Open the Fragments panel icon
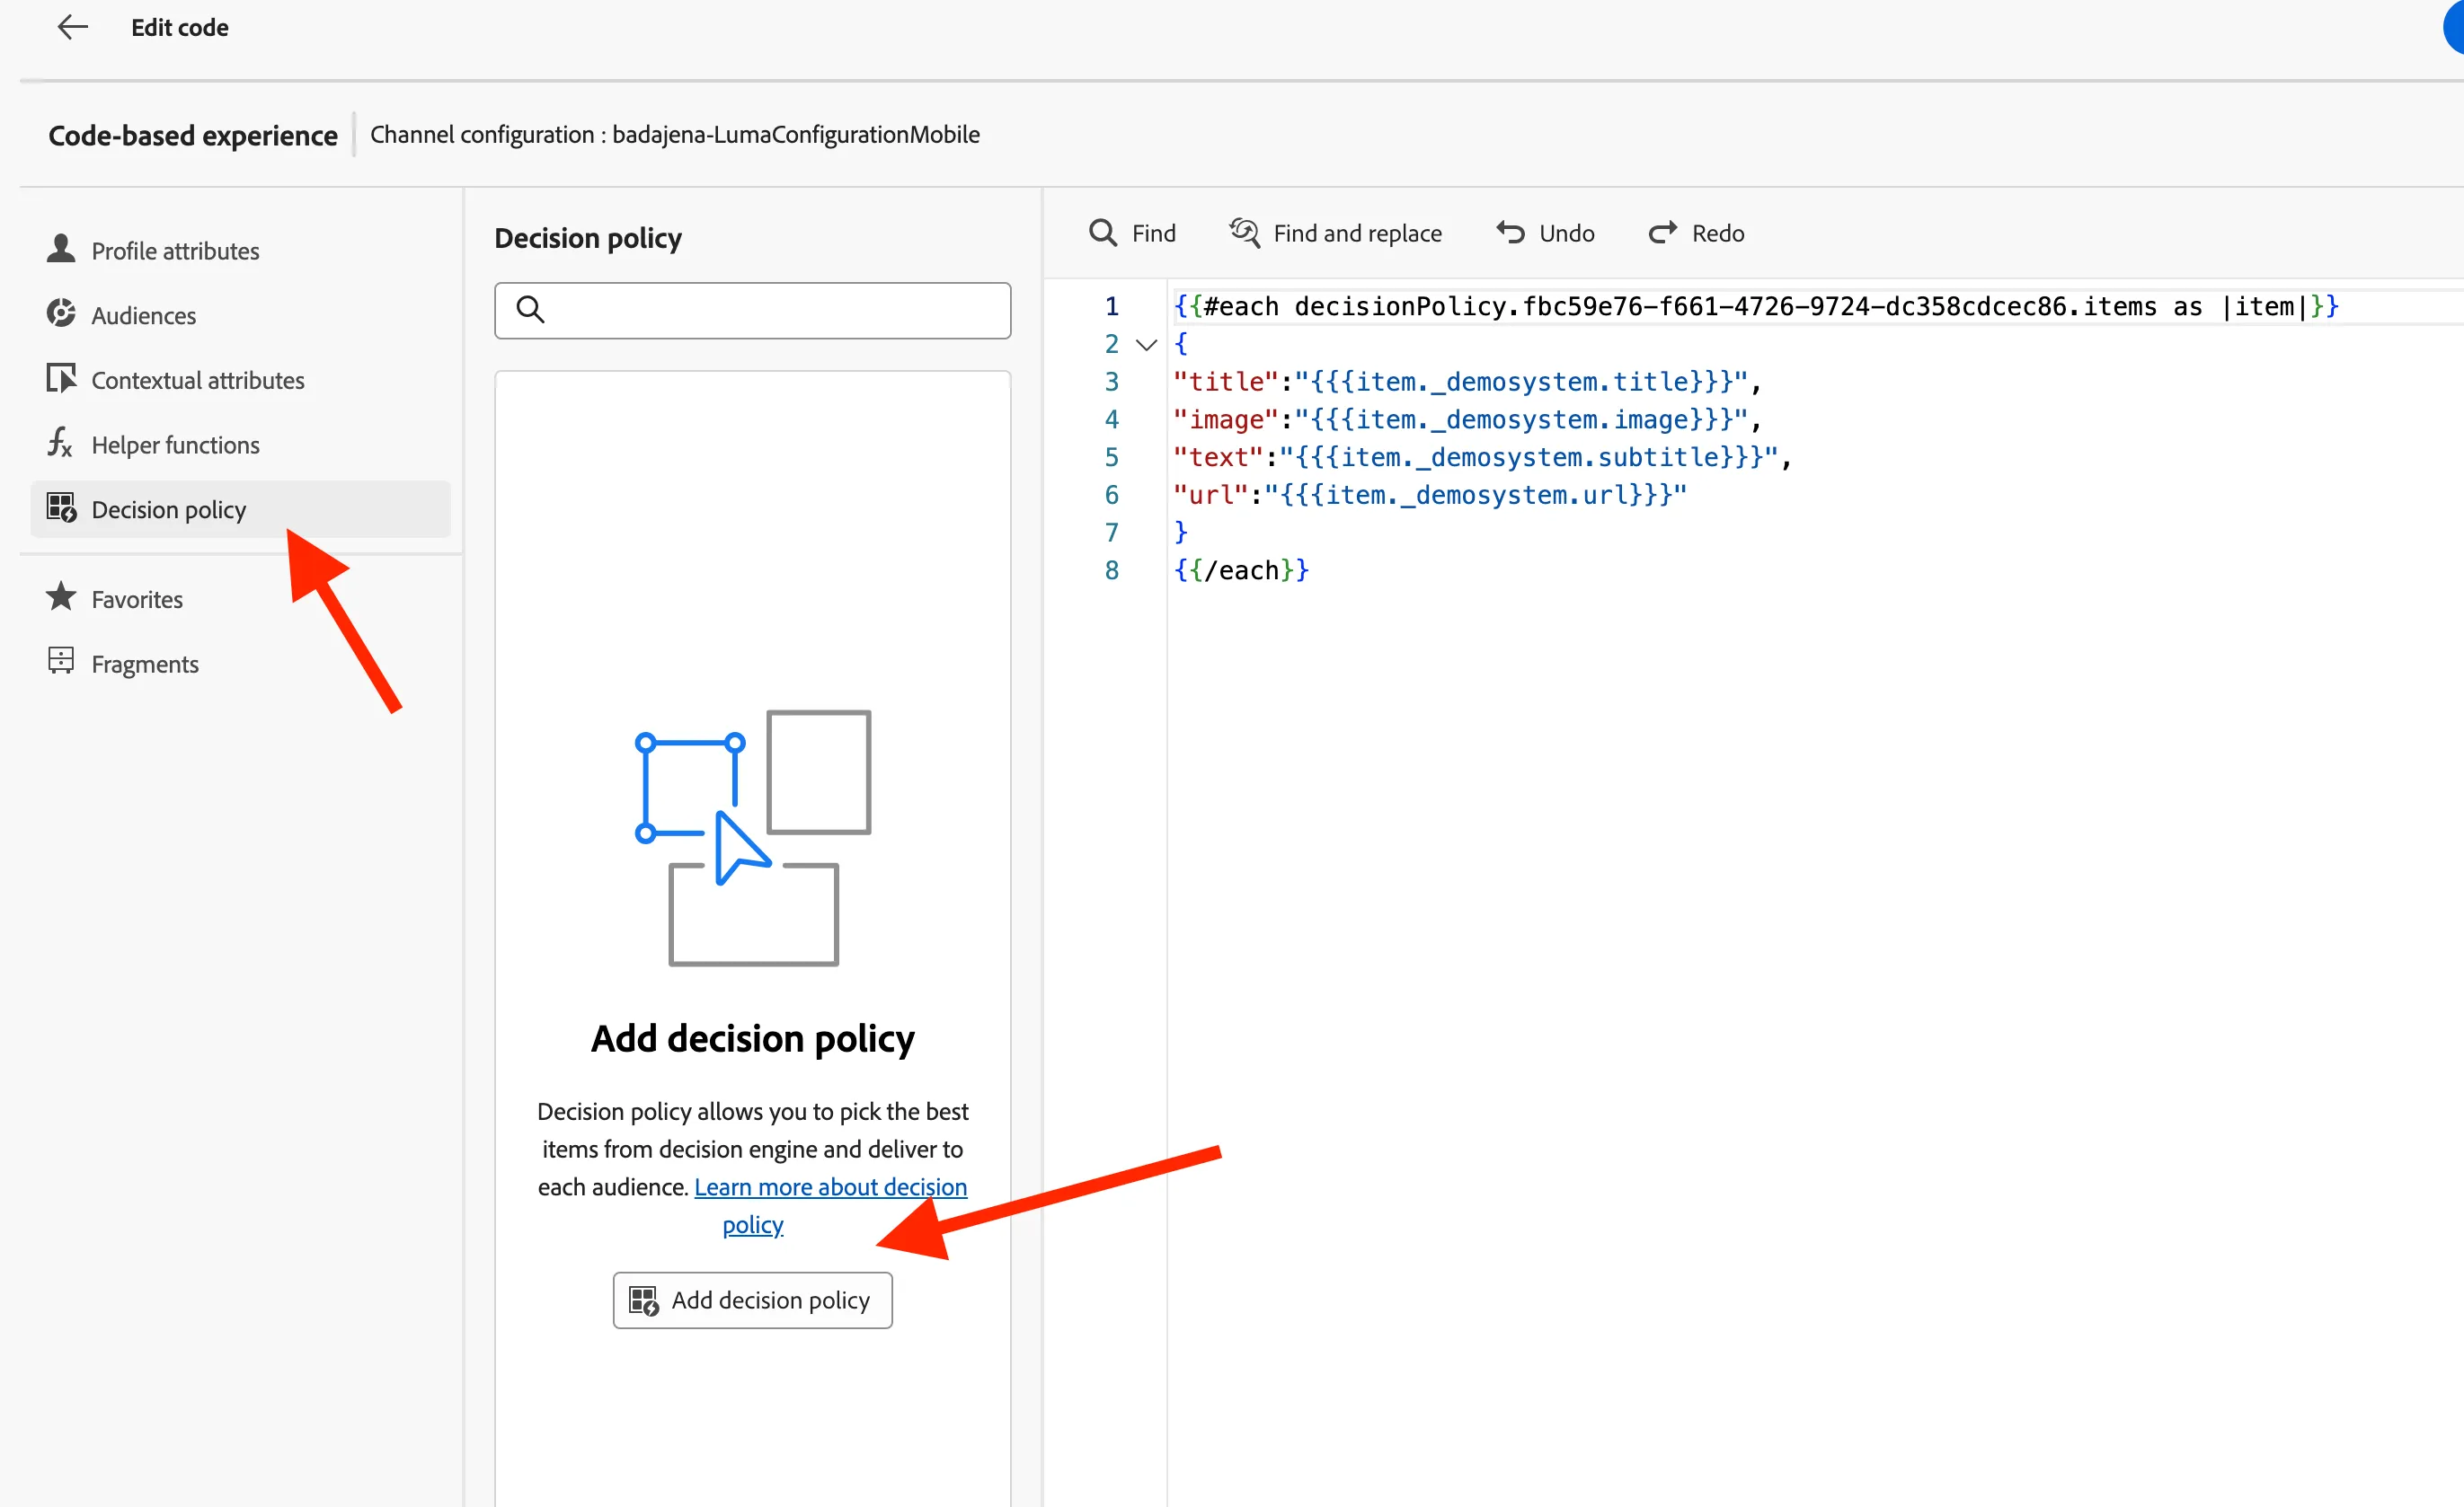2464x1507 pixels. coord(61,662)
